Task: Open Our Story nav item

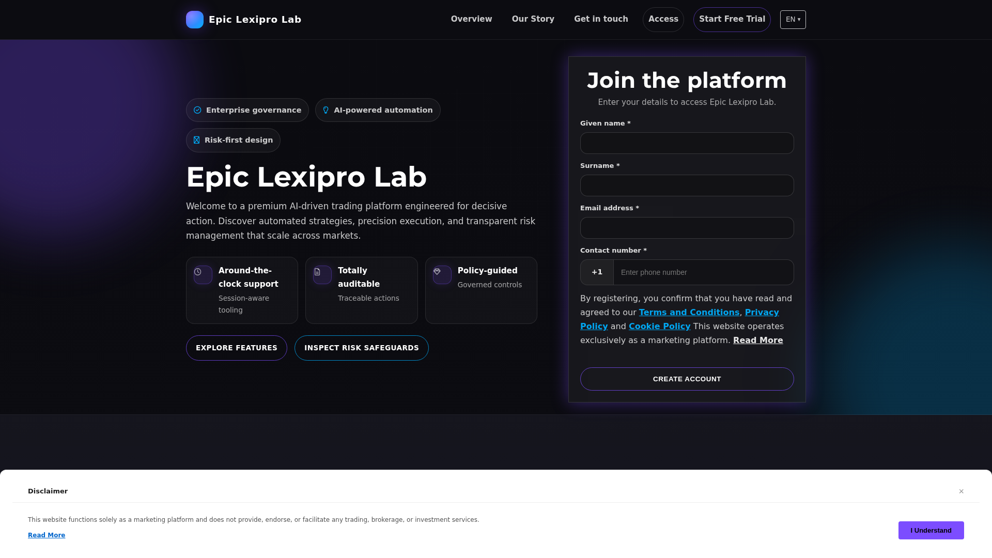Action: pyautogui.click(x=533, y=19)
